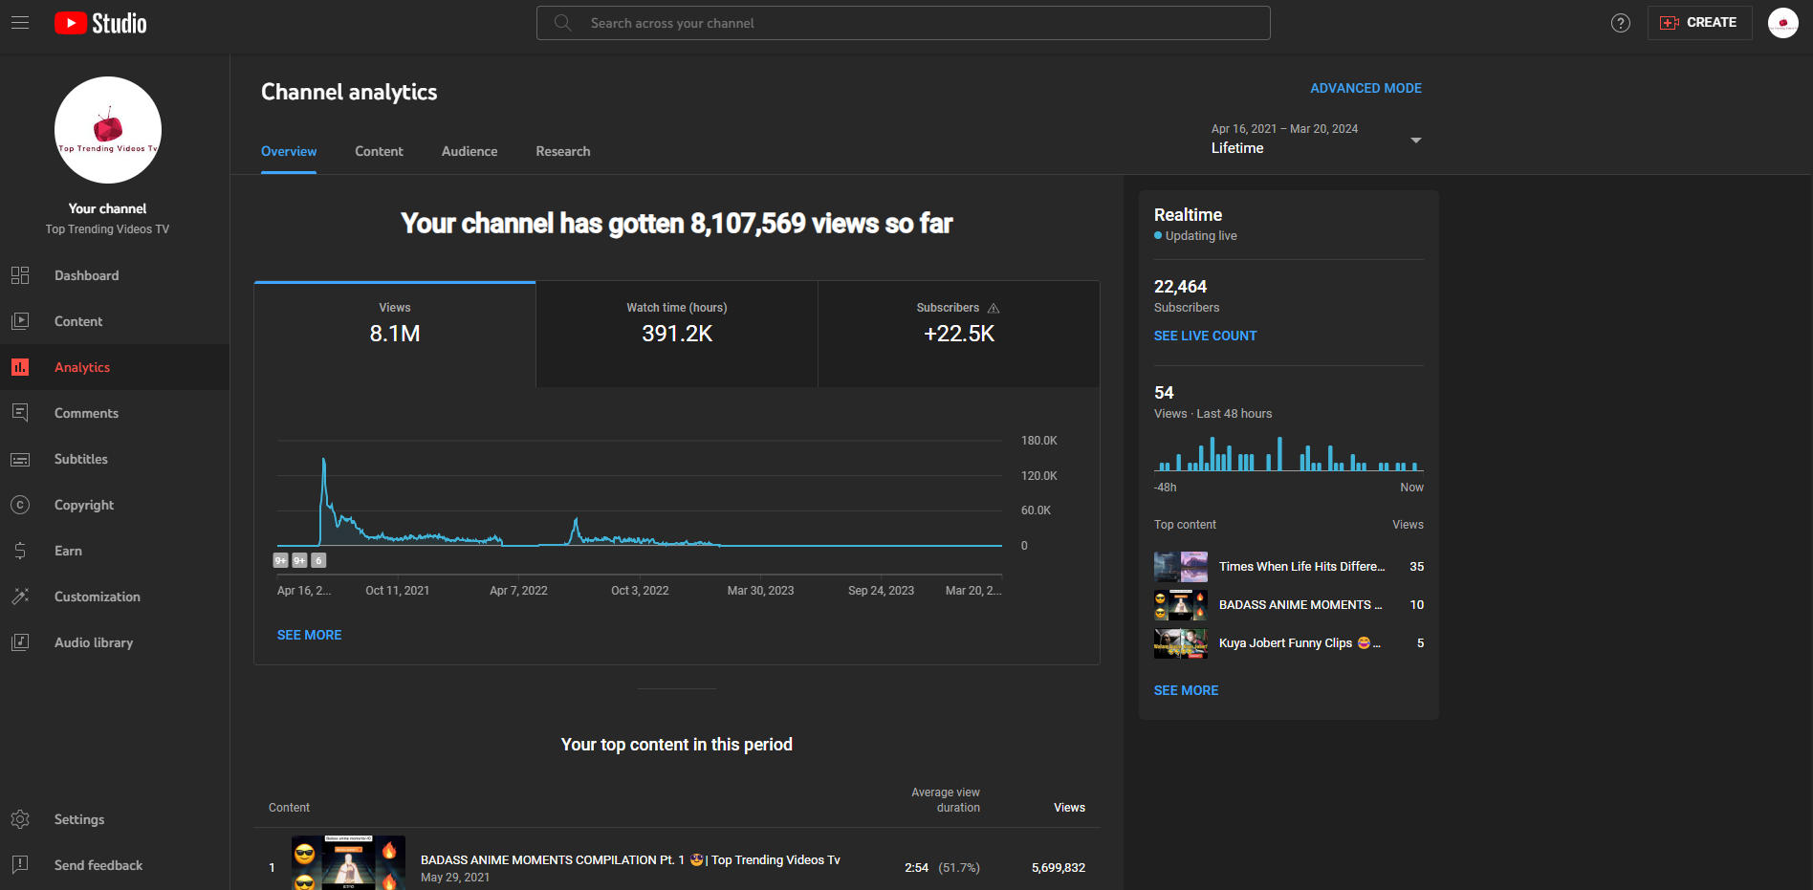
Task: Click the channel profile picture in sidebar
Action: click(x=108, y=130)
